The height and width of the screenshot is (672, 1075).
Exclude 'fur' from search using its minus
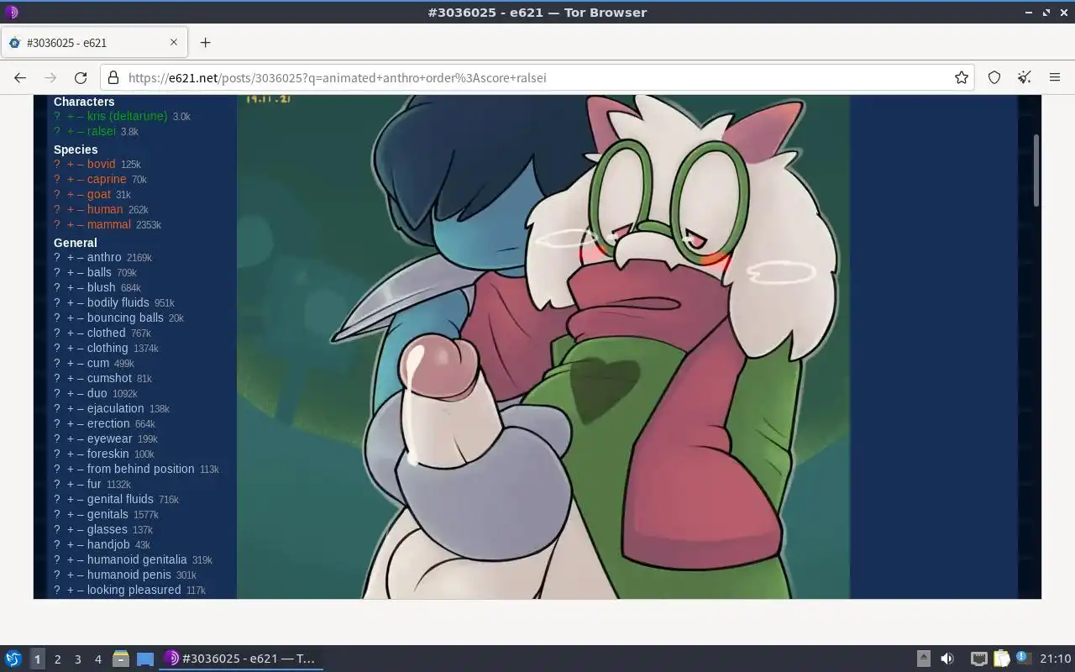pos(81,484)
